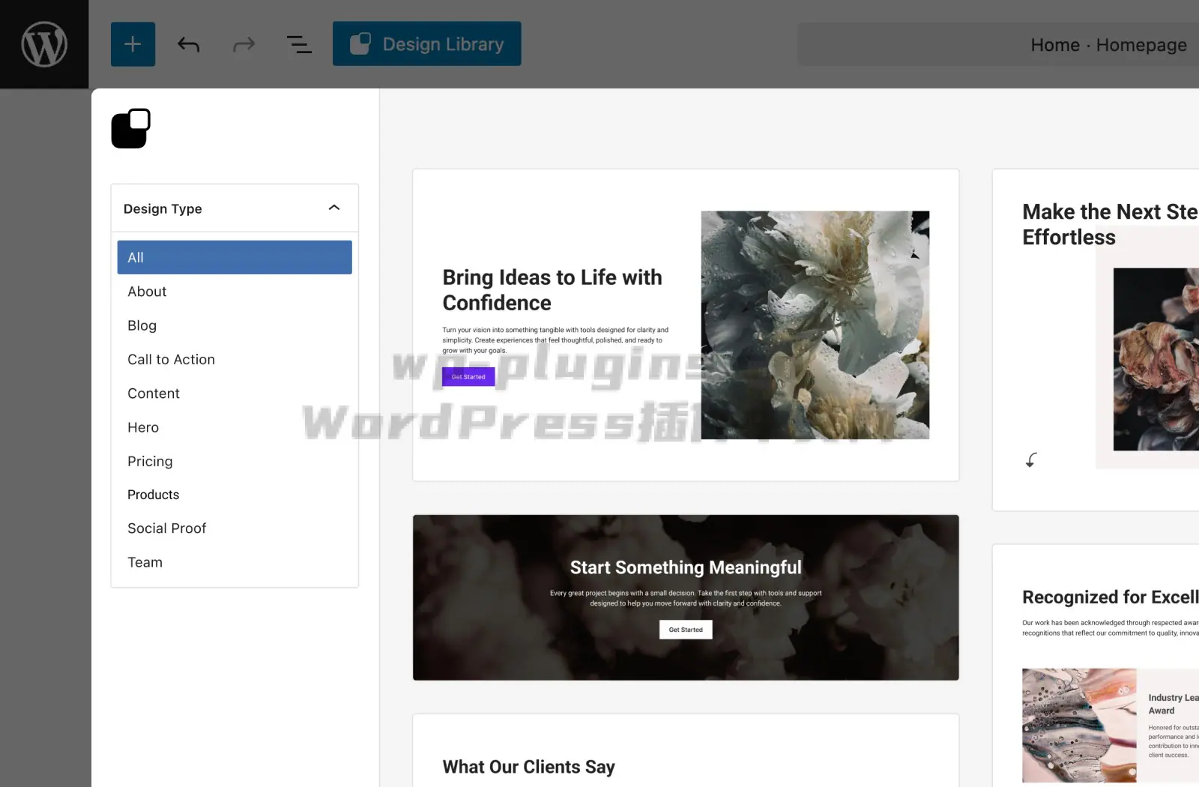The height and width of the screenshot is (787, 1199).
Task: Click the Stackable logo in the sidebar
Action: click(131, 128)
